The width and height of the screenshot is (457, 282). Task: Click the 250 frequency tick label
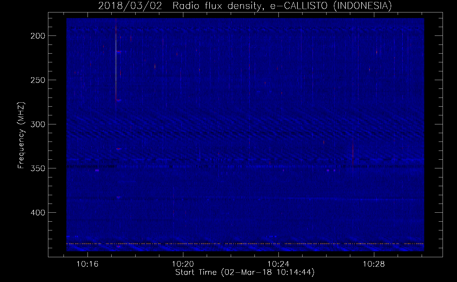coord(38,80)
